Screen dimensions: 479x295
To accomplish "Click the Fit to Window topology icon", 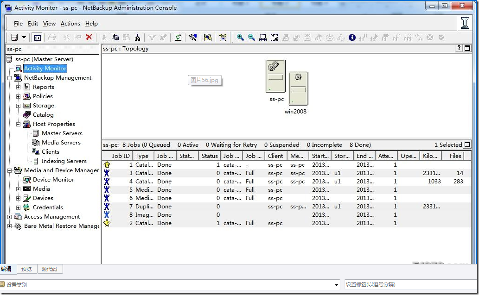I will pos(263,37).
